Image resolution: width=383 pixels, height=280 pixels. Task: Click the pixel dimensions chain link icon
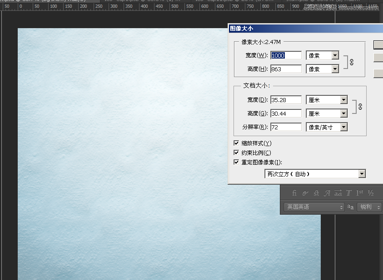click(351, 62)
